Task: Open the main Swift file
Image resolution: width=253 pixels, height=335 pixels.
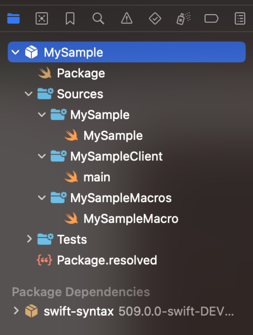Action: pyautogui.click(x=87, y=177)
